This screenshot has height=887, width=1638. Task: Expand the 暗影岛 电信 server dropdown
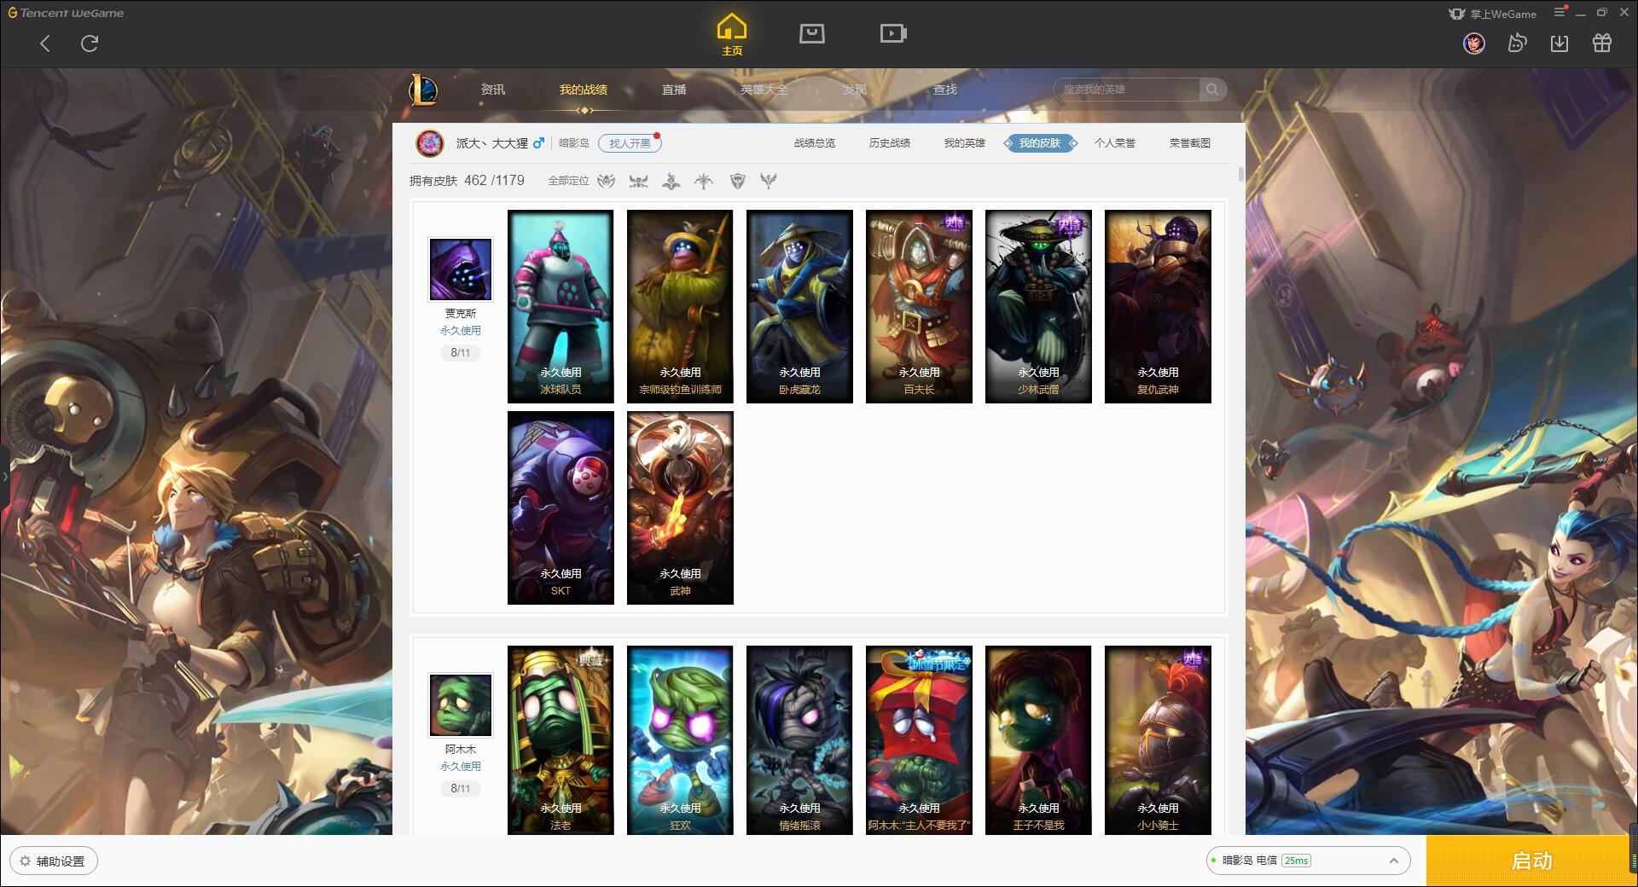pos(1308,861)
